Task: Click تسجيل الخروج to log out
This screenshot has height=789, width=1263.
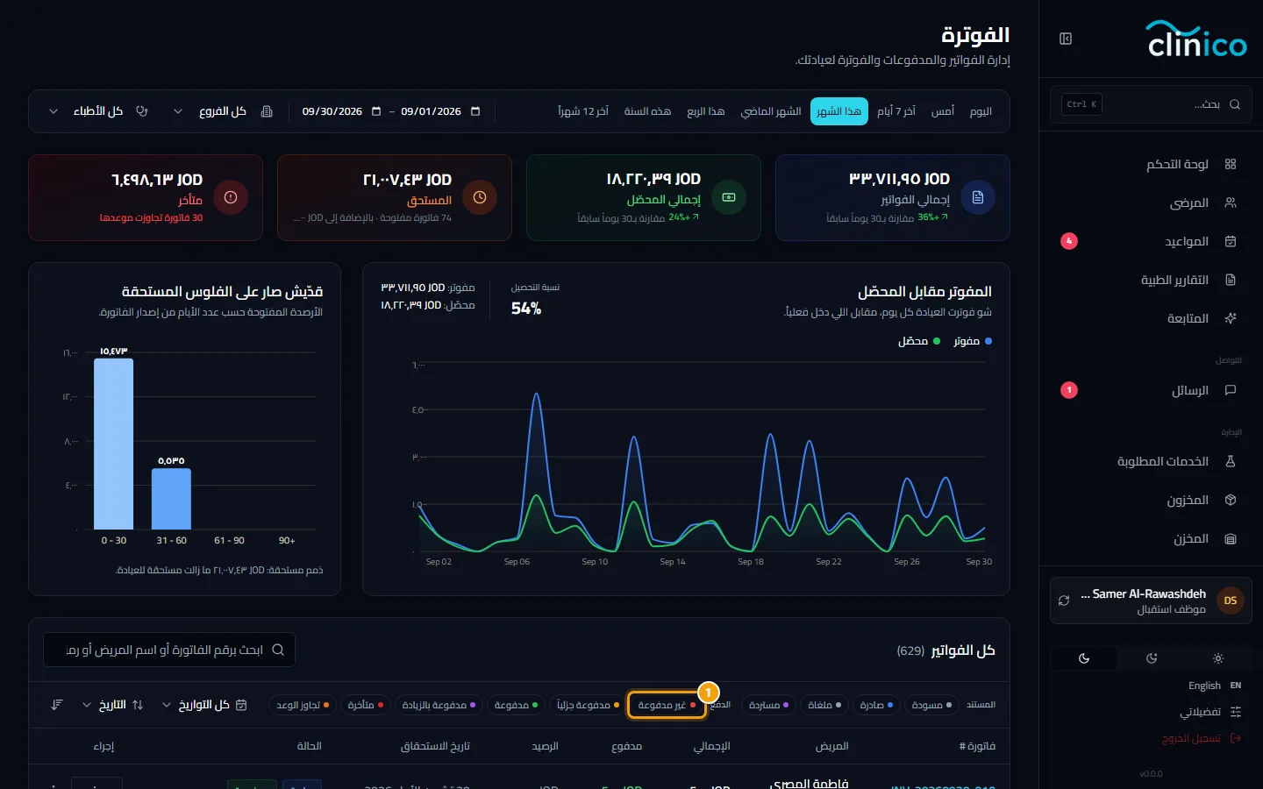Action: click(1202, 738)
